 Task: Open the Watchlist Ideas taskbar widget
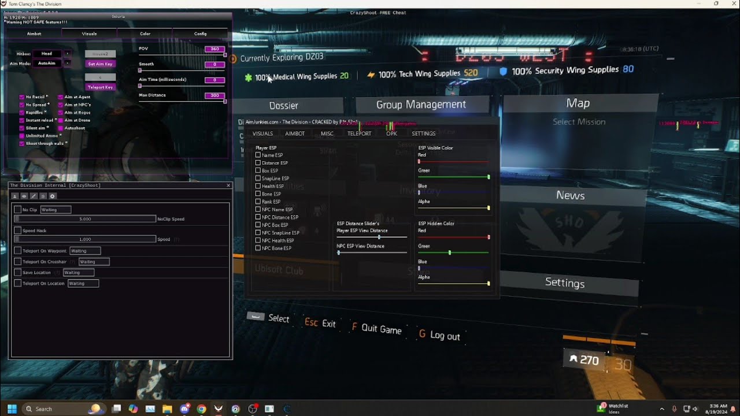(613, 408)
